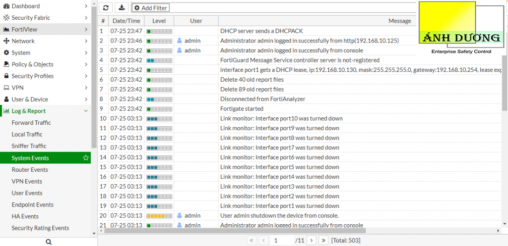Select 'Interface port10 was turned down' message
The width and height of the screenshot is (508, 246).
click(x=281, y=118)
